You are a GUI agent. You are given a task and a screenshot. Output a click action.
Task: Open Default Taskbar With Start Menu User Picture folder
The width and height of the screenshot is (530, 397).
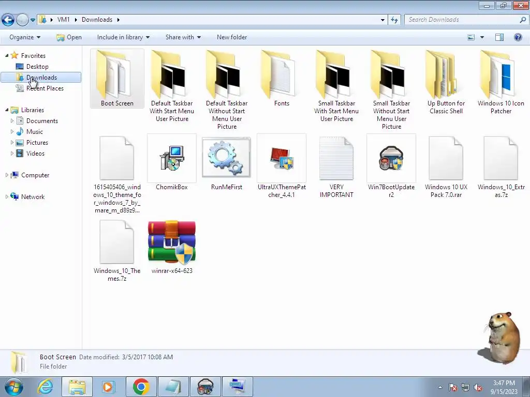point(172,86)
